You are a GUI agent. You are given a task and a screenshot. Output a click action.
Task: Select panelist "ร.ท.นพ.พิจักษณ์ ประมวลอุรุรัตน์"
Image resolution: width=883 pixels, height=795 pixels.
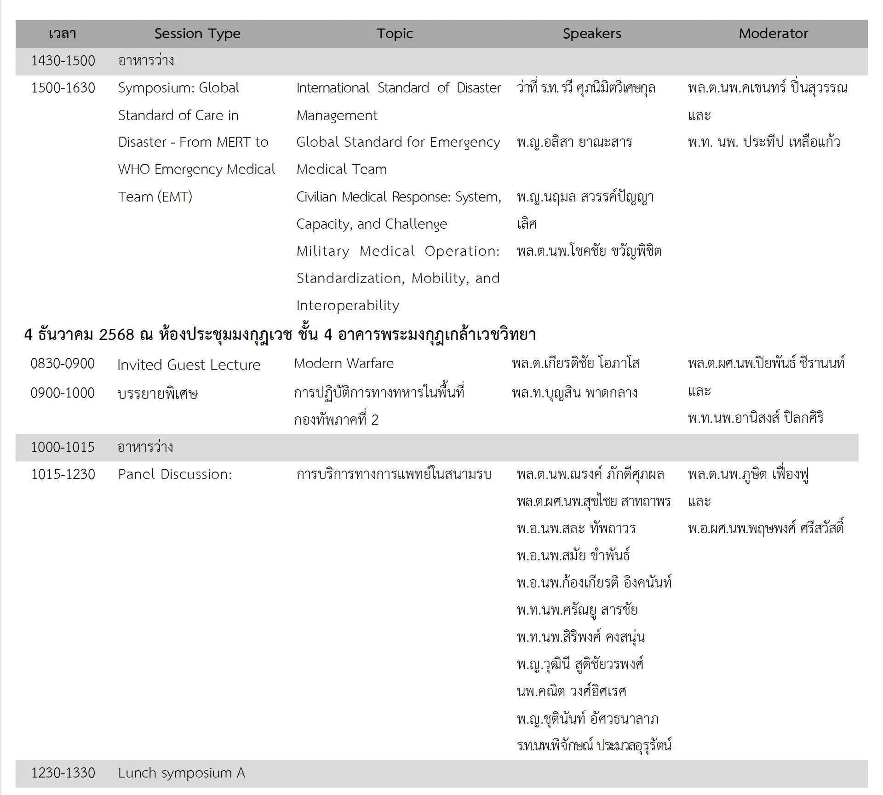click(594, 744)
